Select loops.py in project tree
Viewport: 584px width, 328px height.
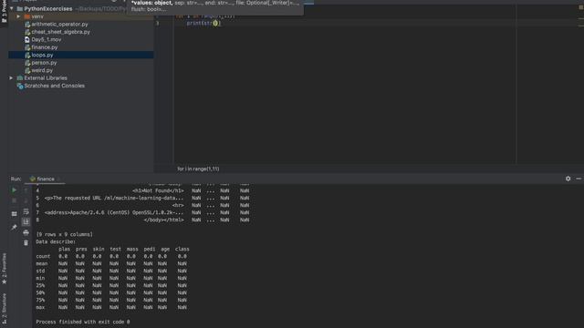coord(42,55)
